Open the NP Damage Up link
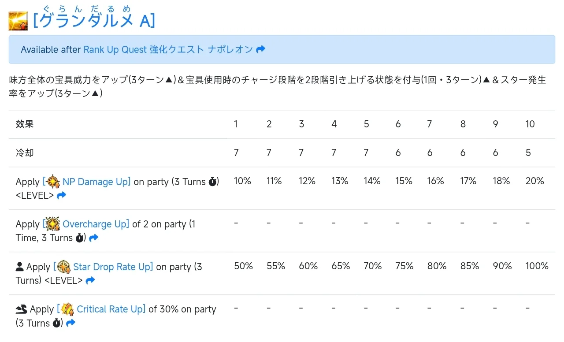 pyautogui.click(x=96, y=182)
